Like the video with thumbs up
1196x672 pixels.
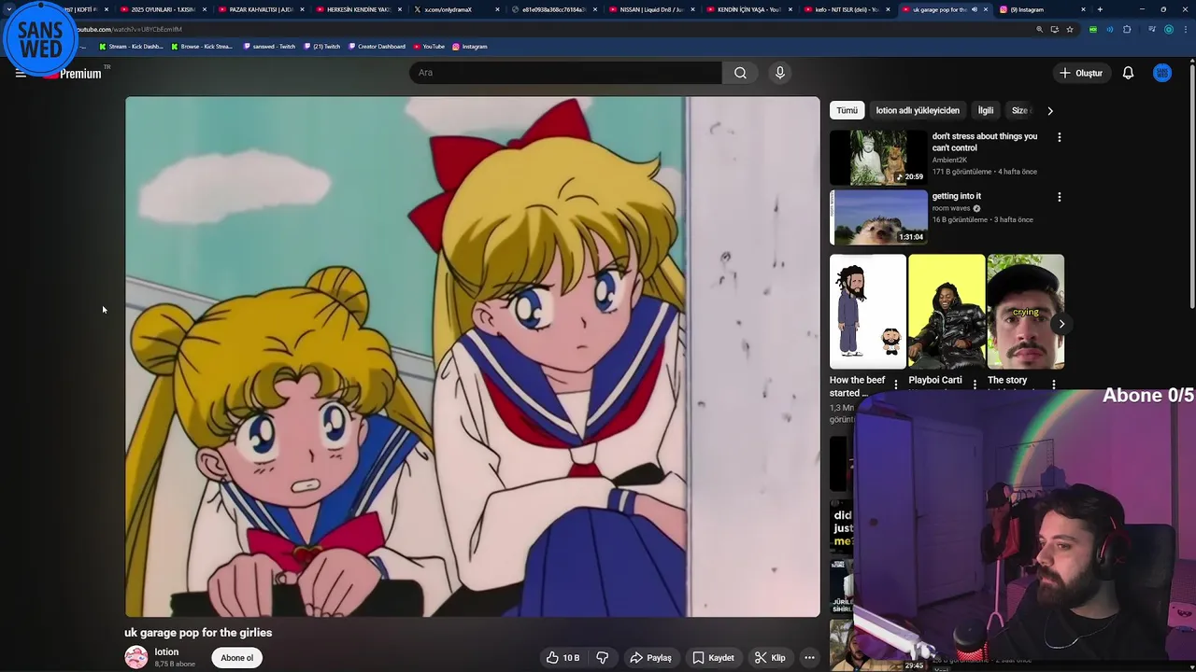pyautogui.click(x=562, y=658)
